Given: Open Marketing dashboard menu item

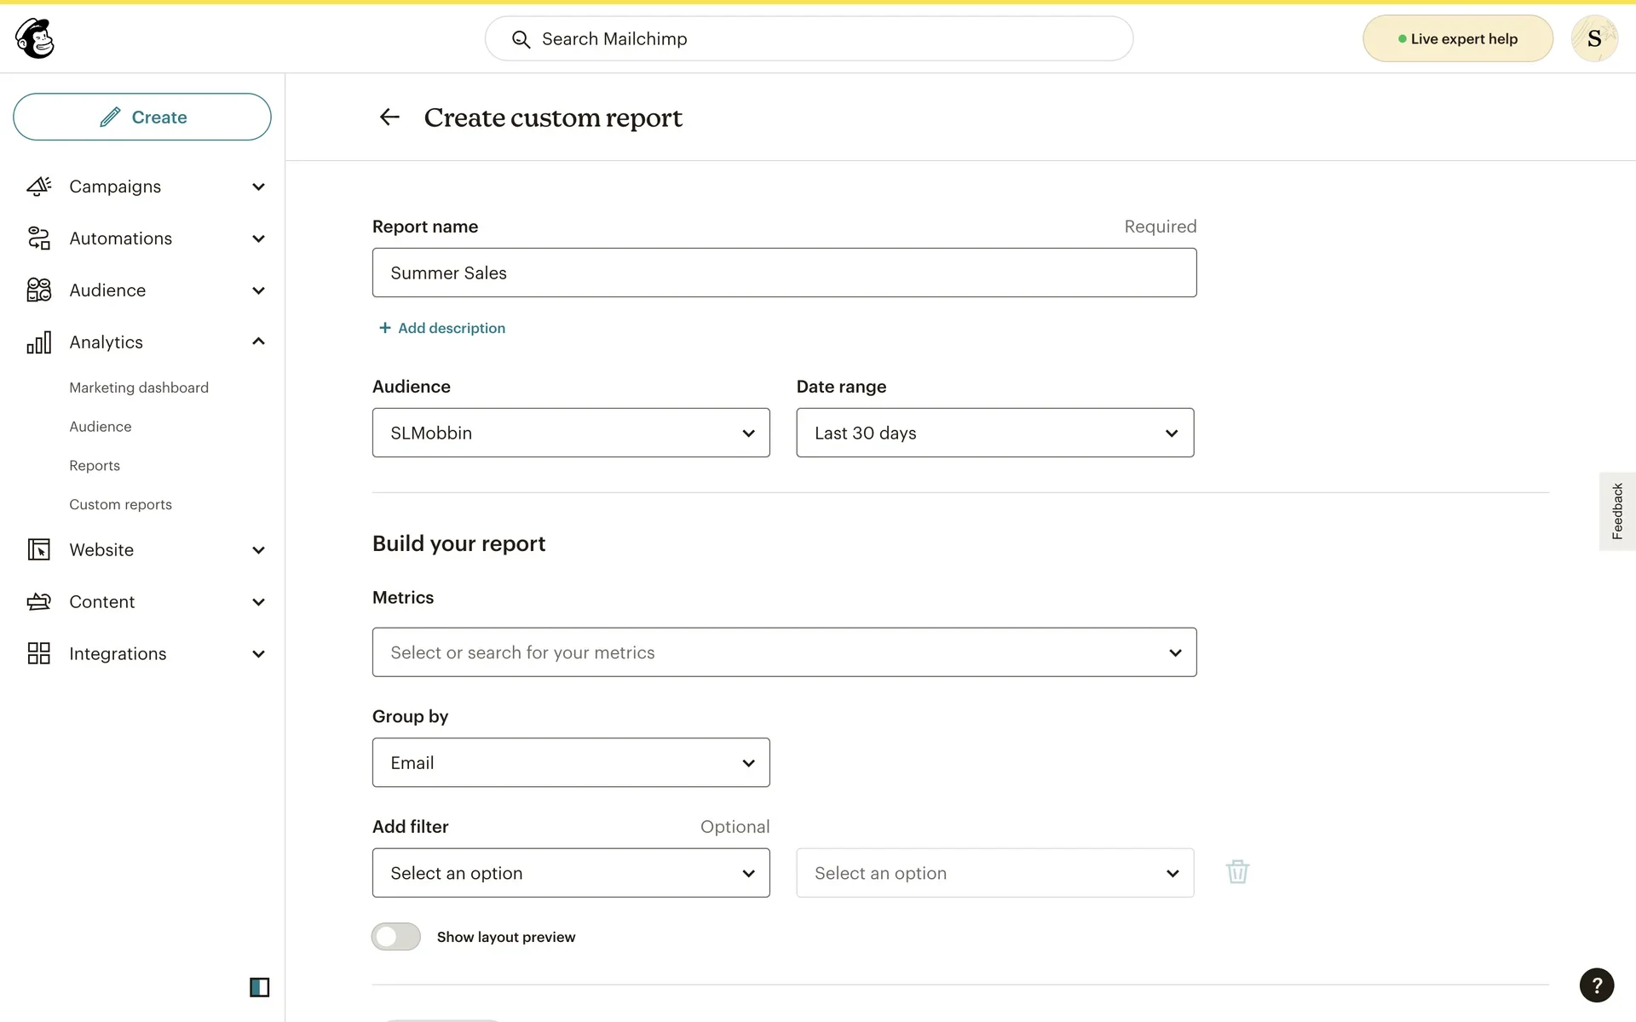Looking at the screenshot, I should click(139, 388).
